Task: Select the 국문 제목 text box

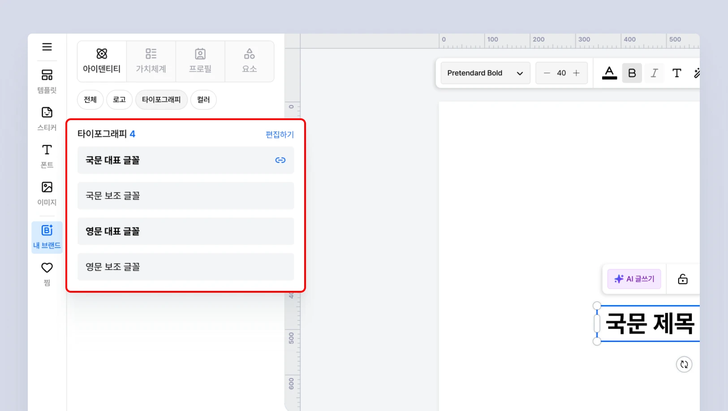Action: pos(650,324)
